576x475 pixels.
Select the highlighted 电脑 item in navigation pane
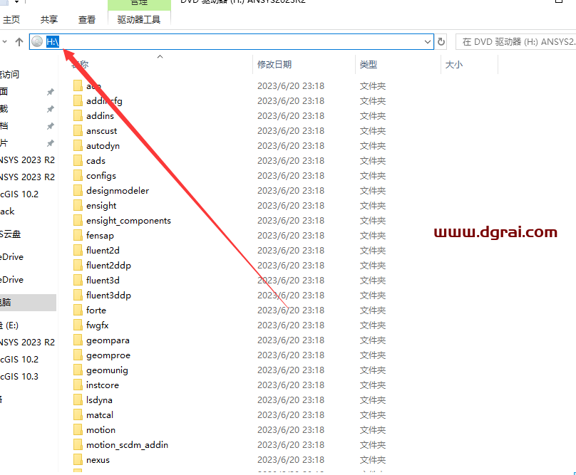click(28, 303)
